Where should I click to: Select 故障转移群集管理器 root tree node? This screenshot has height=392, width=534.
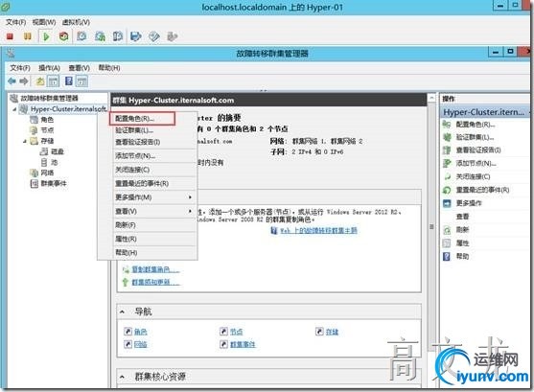point(49,98)
